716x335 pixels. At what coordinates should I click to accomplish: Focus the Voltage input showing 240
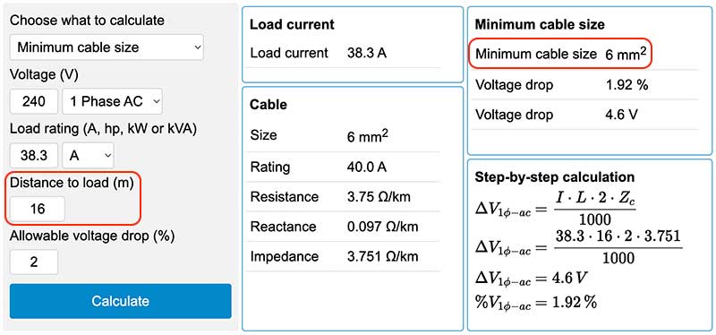(x=34, y=101)
